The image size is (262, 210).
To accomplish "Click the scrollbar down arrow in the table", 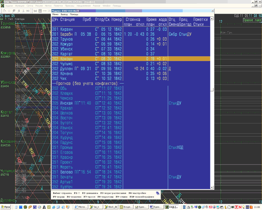I will tap(212, 187).
